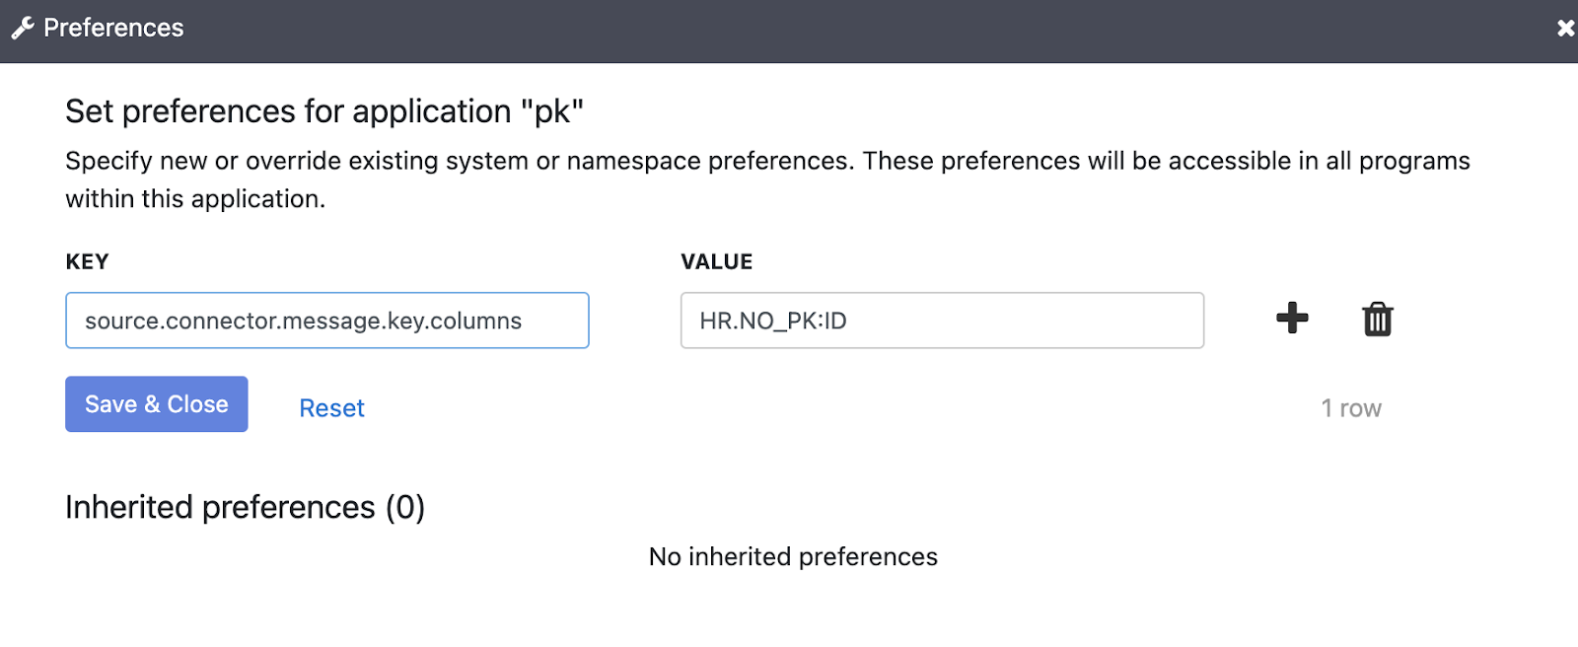Click the "within this application." description line
This screenshot has height=647, width=1578.
195,199
